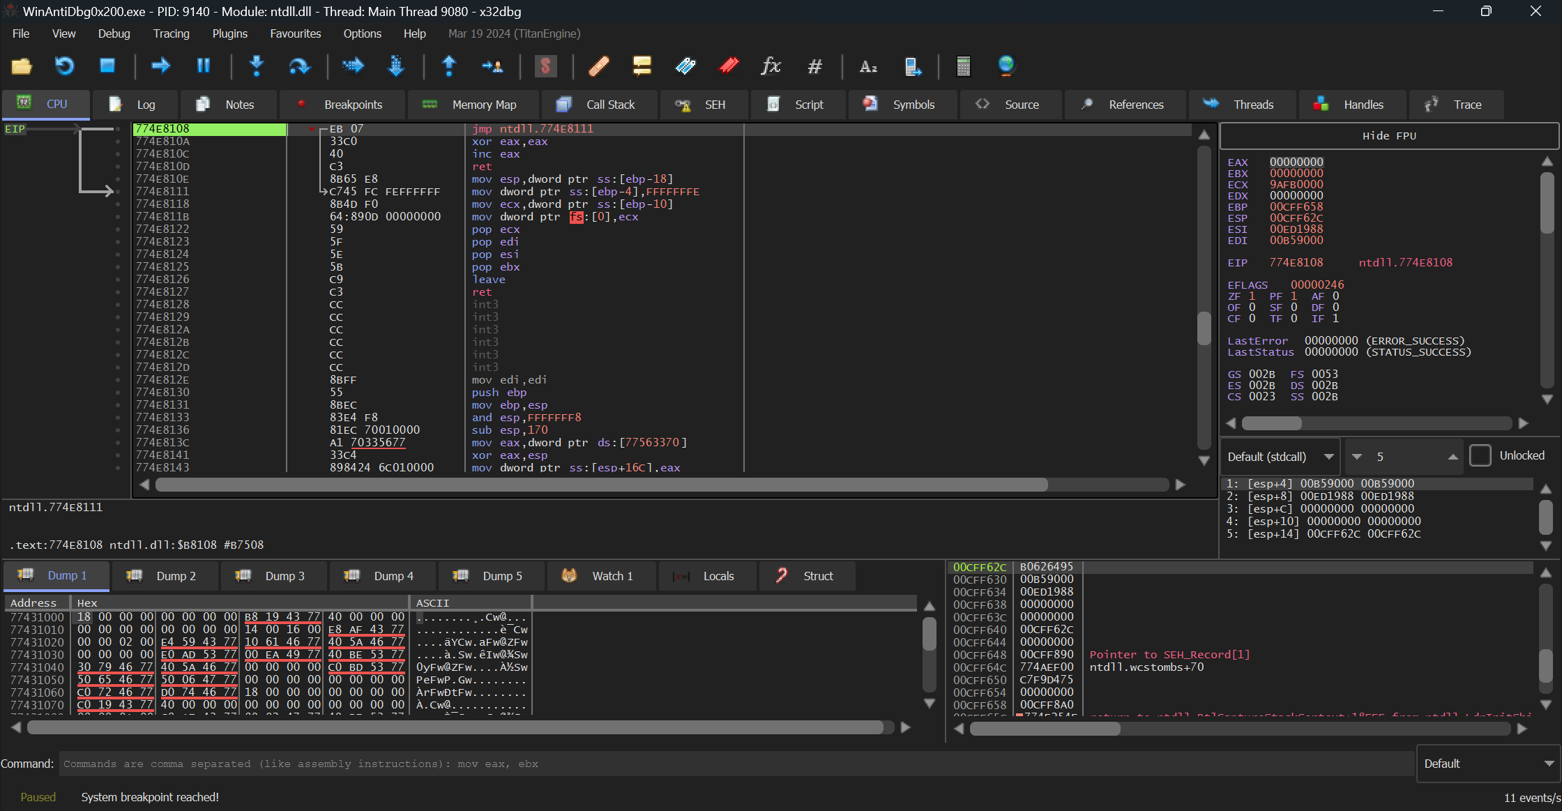
Task: Click the Pause icon in the toolbar
Action: 204,66
